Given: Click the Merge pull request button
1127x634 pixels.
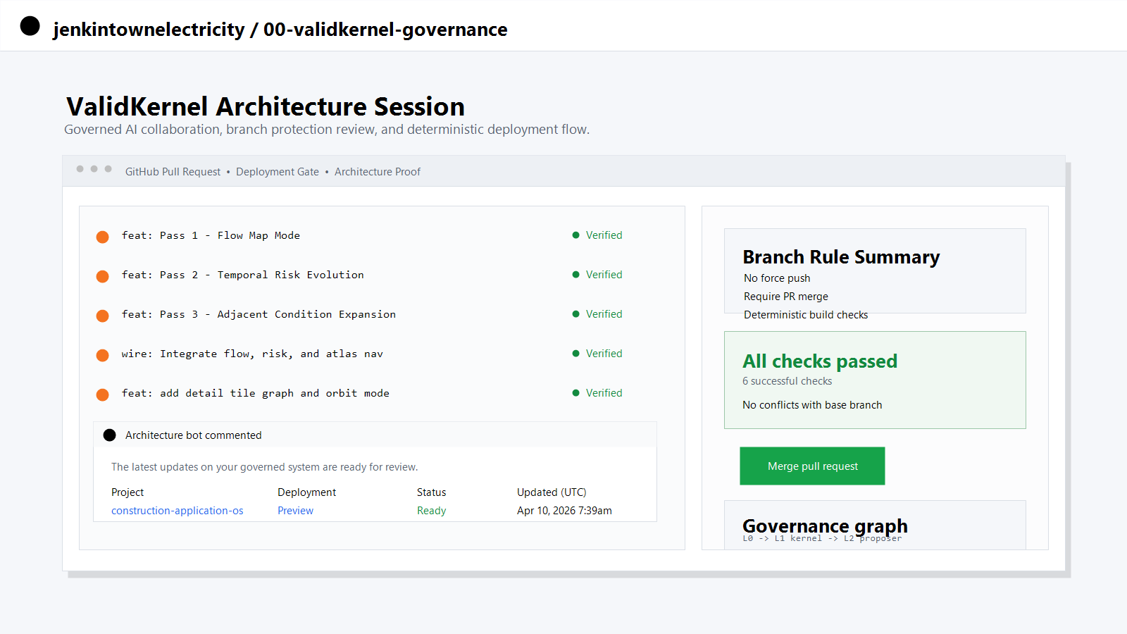Looking at the screenshot, I should tap(812, 466).
